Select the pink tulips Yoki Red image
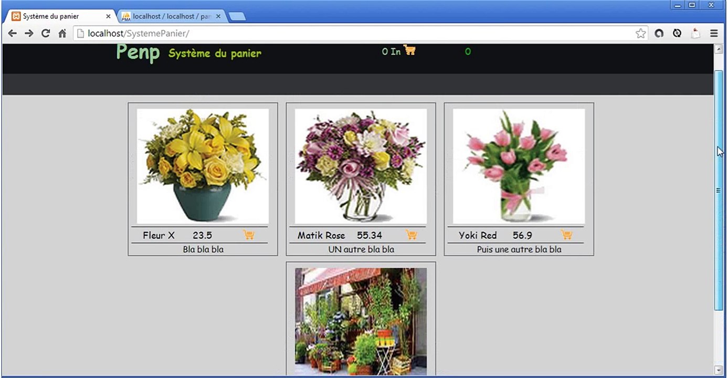728x378 pixels. [x=519, y=166]
